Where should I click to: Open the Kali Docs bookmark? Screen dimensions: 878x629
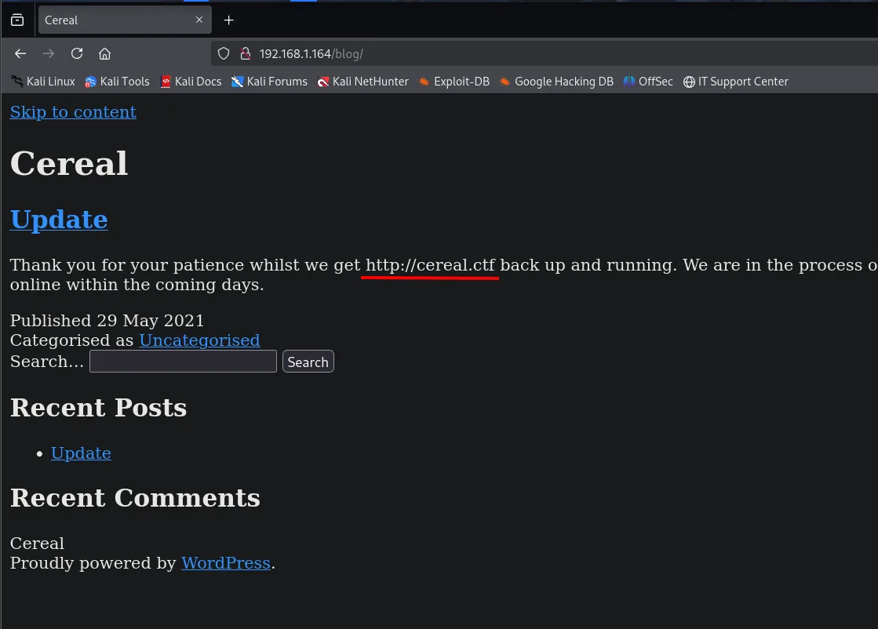point(191,82)
